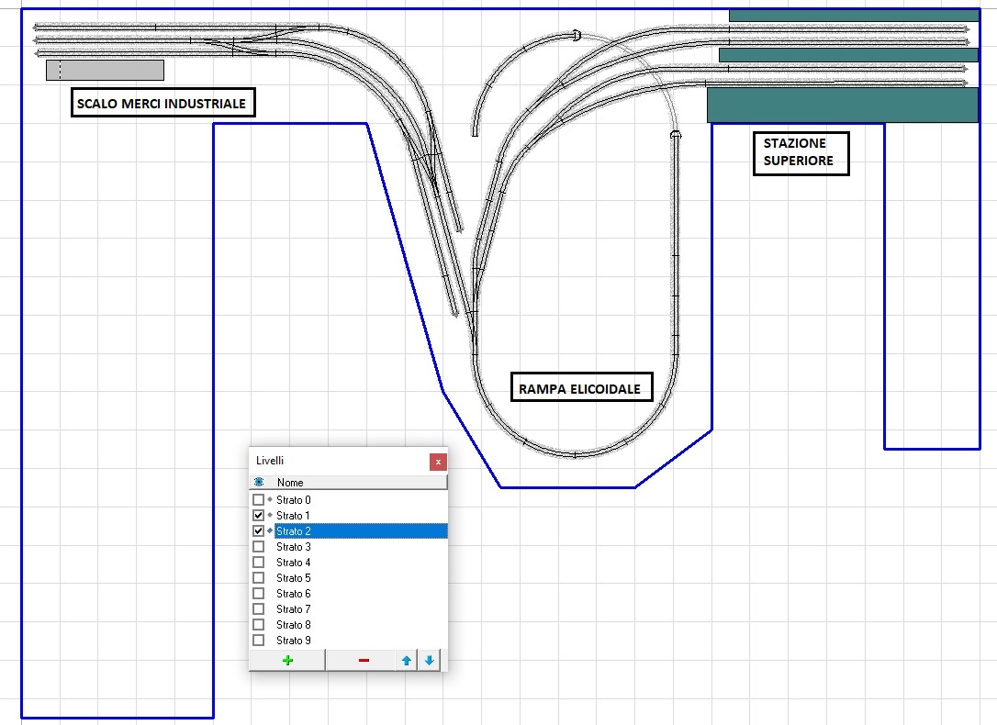Screen dimensions: 997x725
Task: Click the eye visibility column header icon
Action: tap(259, 483)
